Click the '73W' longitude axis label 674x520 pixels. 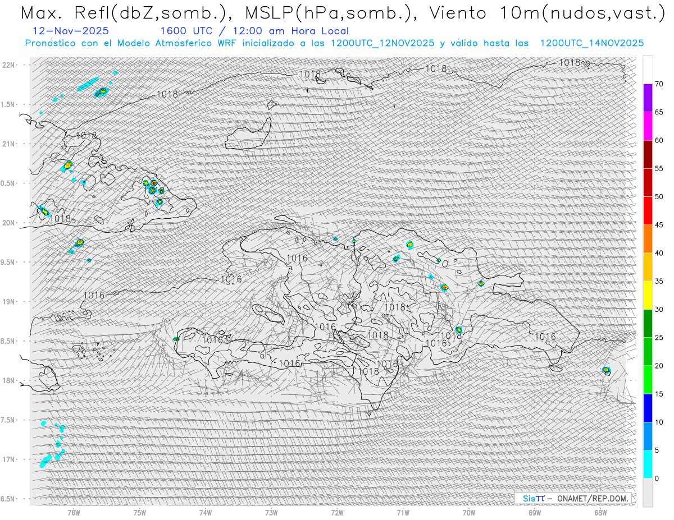click(271, 512)
